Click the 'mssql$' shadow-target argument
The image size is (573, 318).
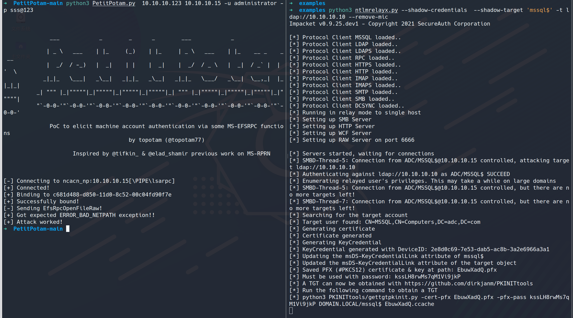(540, 10)
